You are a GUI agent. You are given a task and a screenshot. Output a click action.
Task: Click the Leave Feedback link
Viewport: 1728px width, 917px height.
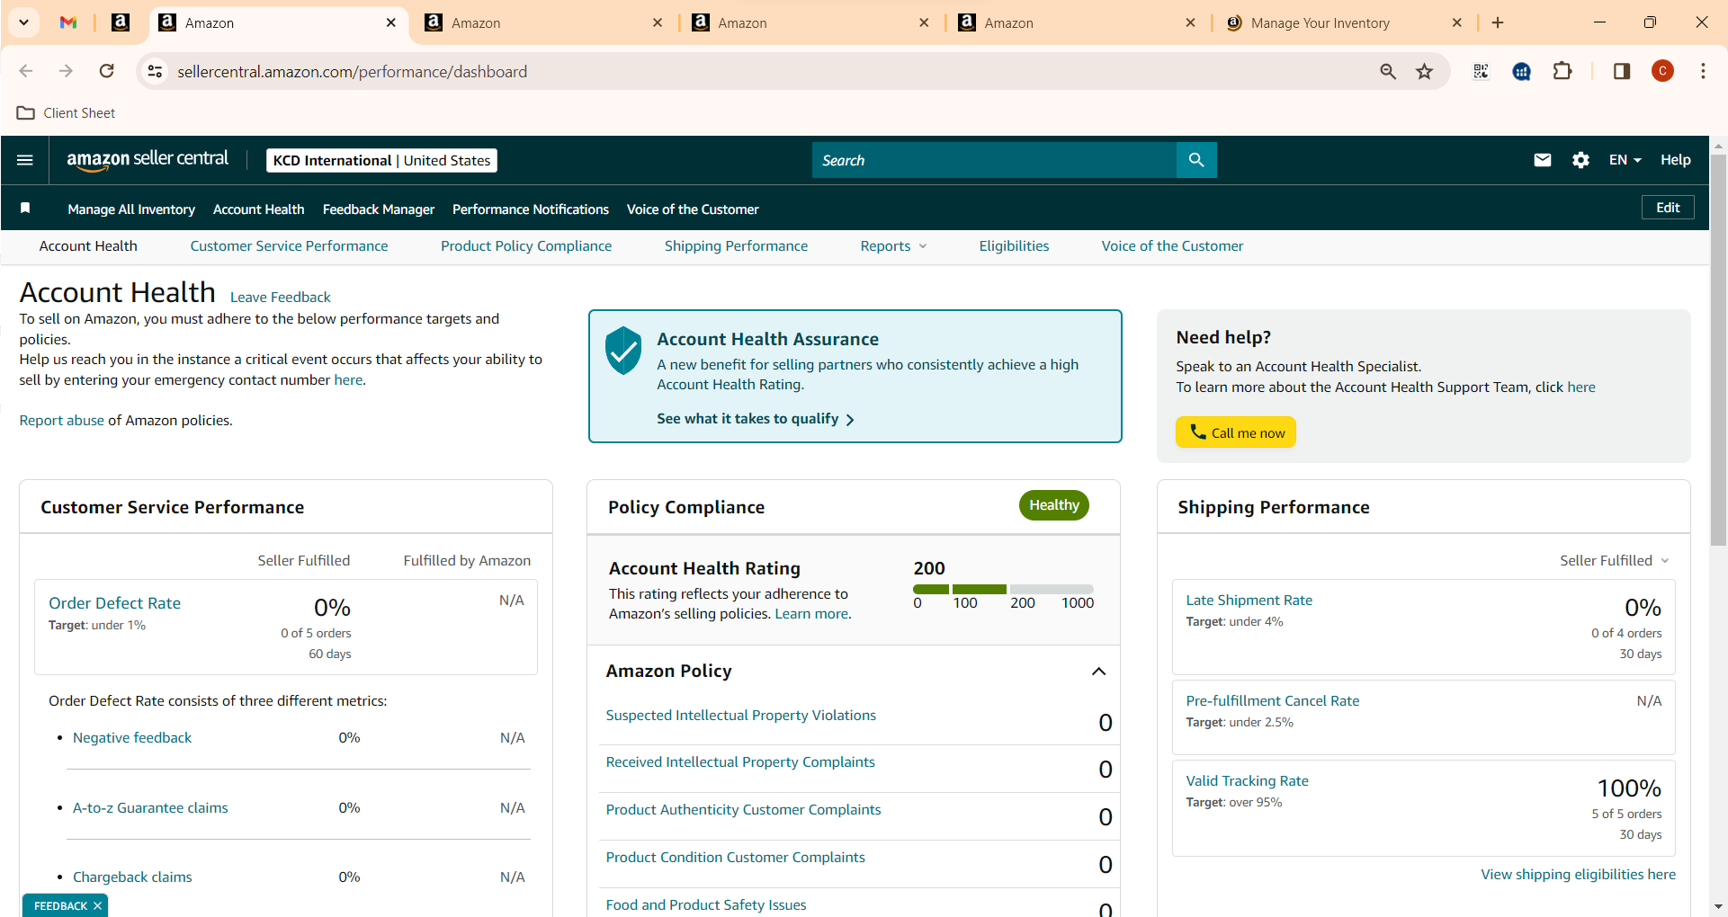pos(281,297)
